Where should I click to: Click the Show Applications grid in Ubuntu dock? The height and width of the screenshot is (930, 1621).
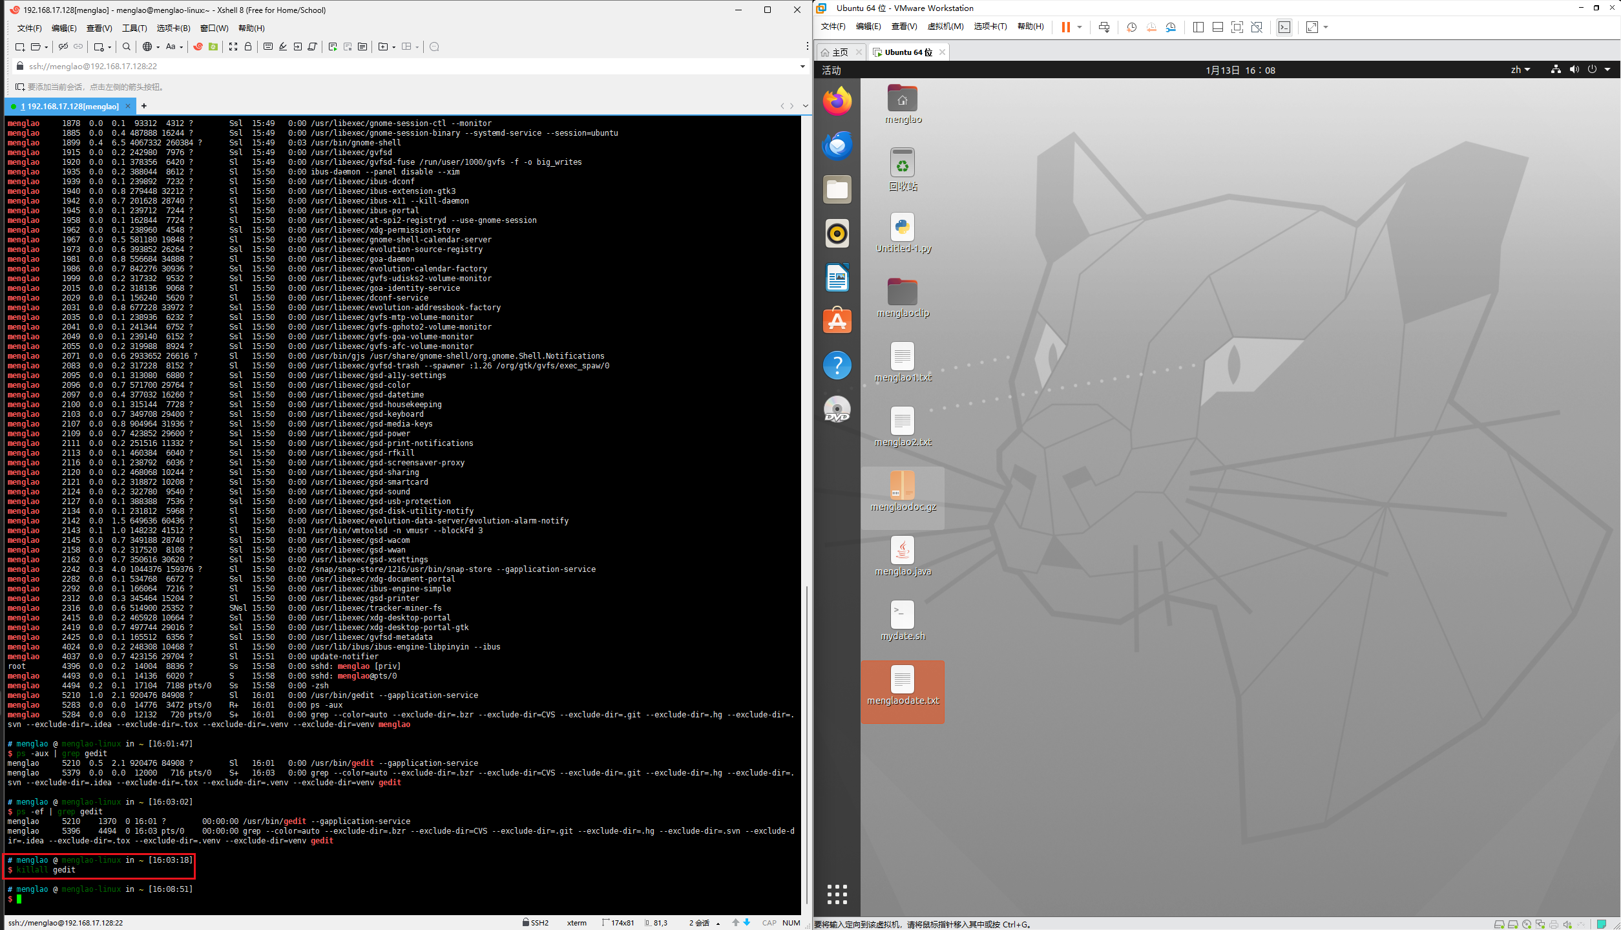coord(837,894)
